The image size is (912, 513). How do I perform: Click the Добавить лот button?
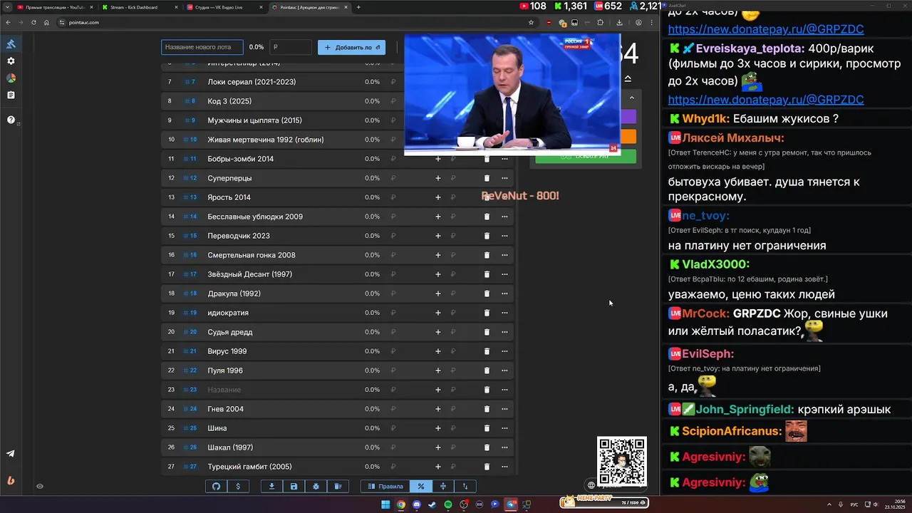coord(352,47)
